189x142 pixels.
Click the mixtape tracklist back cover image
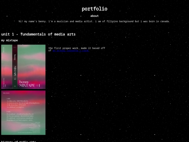23,113
